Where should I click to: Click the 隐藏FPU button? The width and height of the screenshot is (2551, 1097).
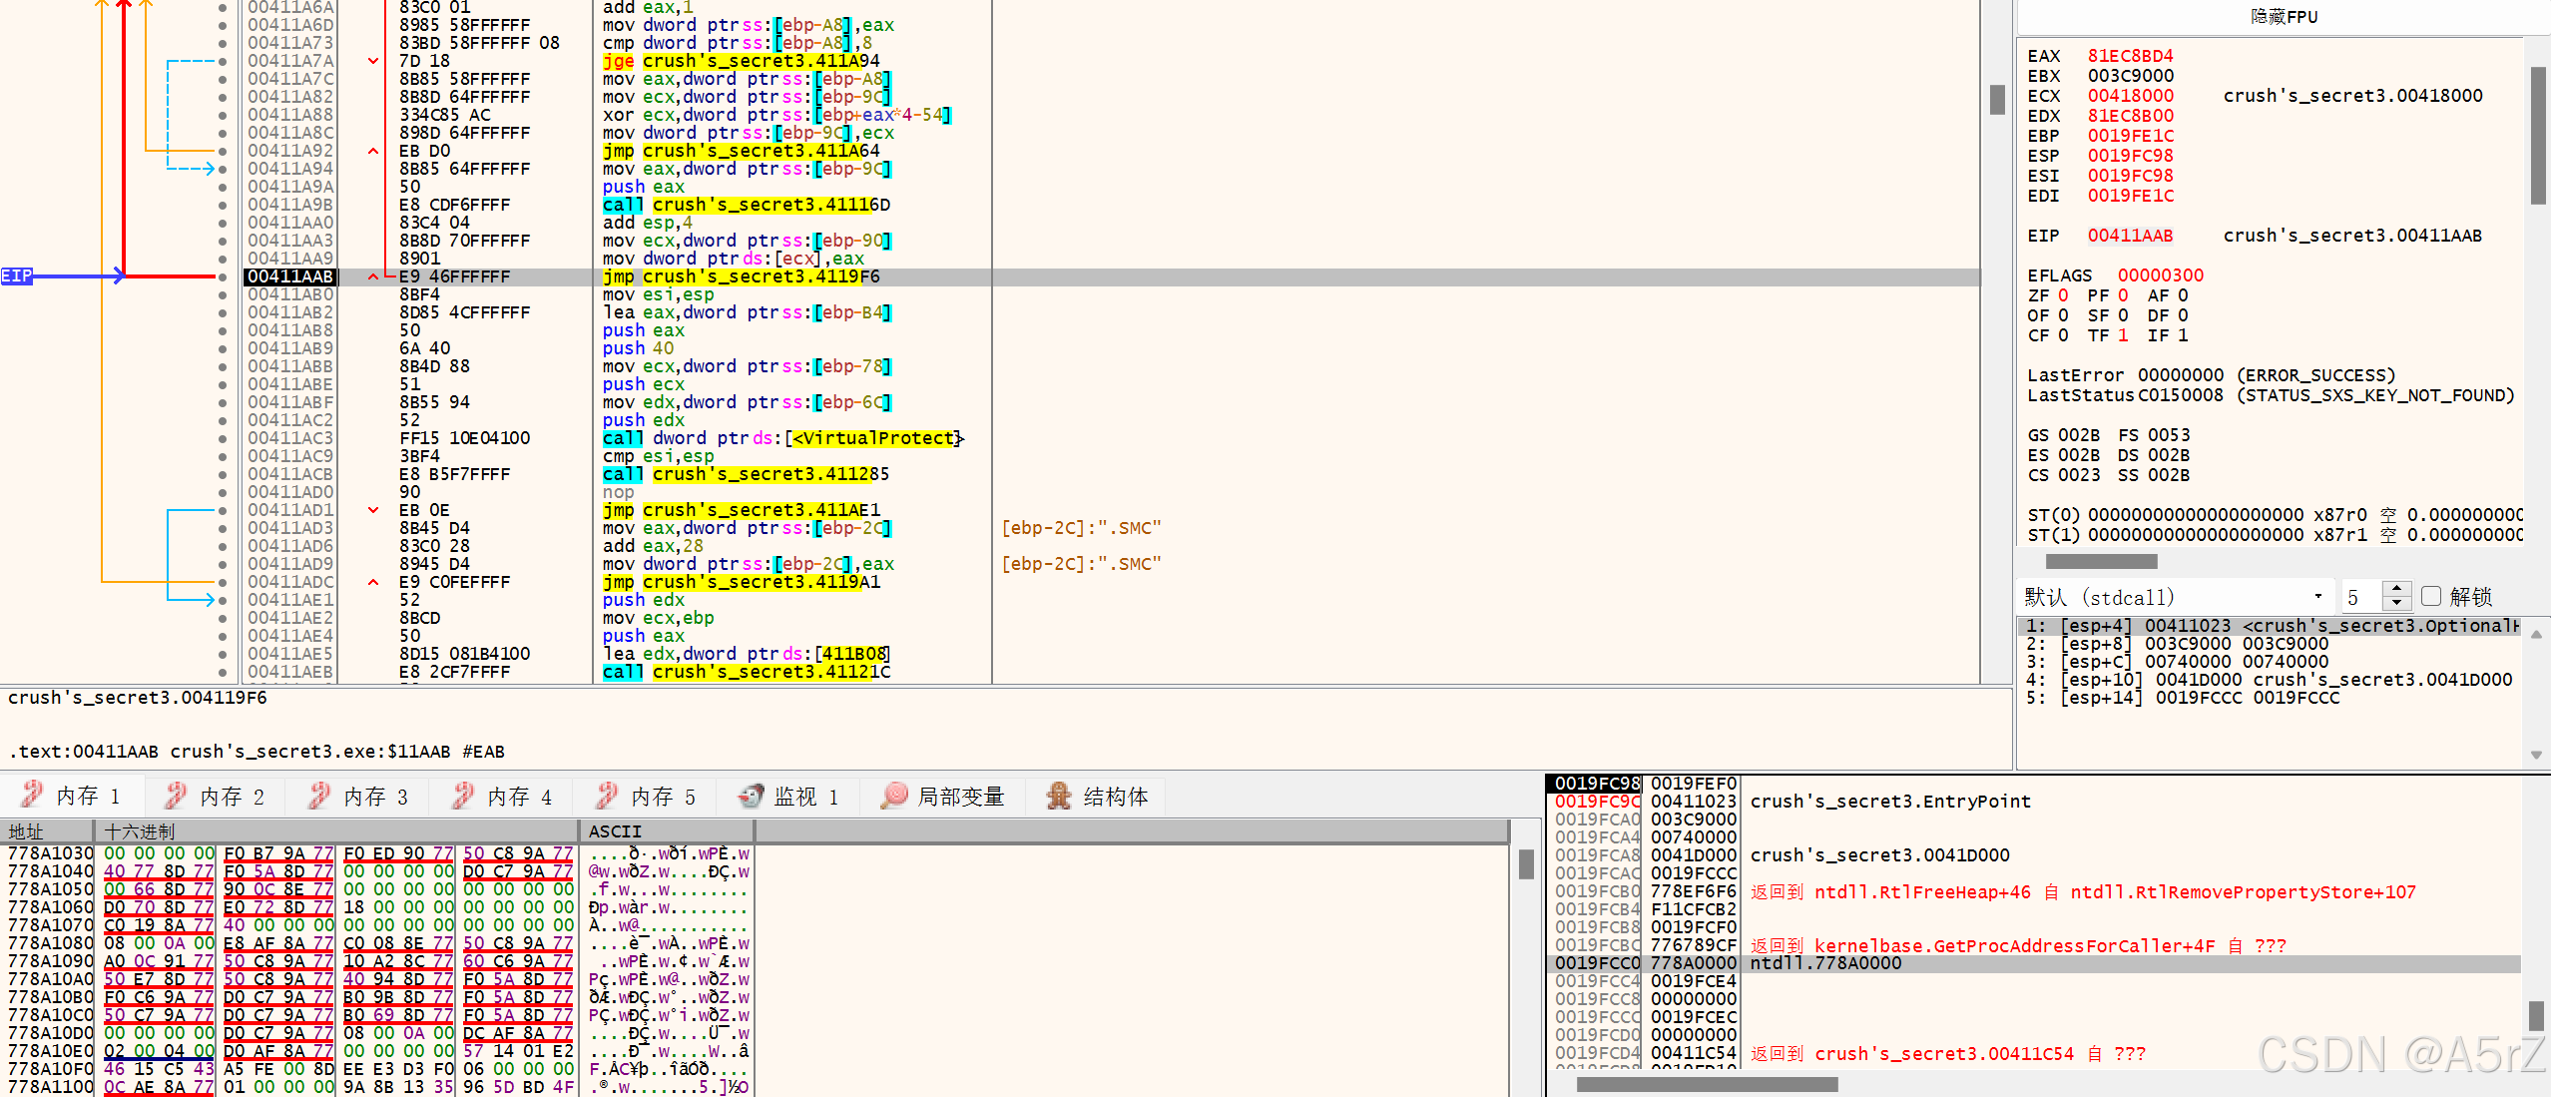(x=2284, y=17)
